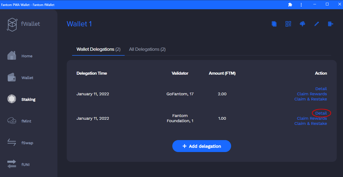The width and height of the screenshot is (343, 177).
Task: Click the 2.00 amount value
Action: tap(222, 94)
